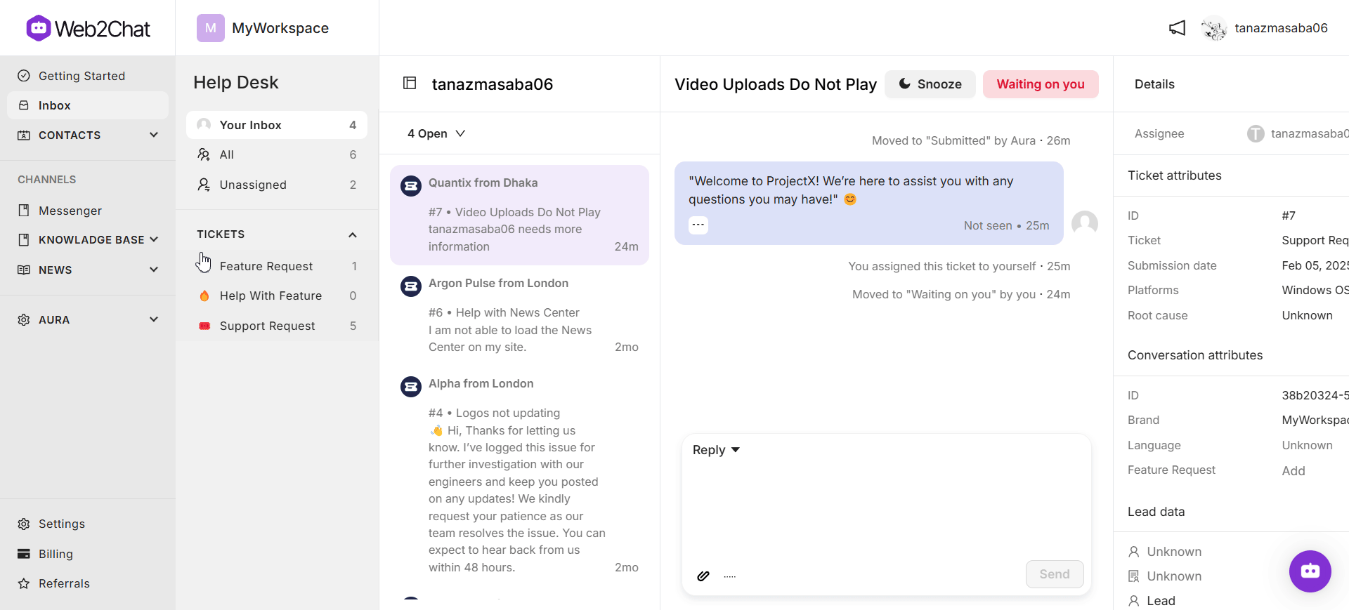Click the Language Unknown value
This screenshot has height=610, width=1349.
(x=1307, y=445)
